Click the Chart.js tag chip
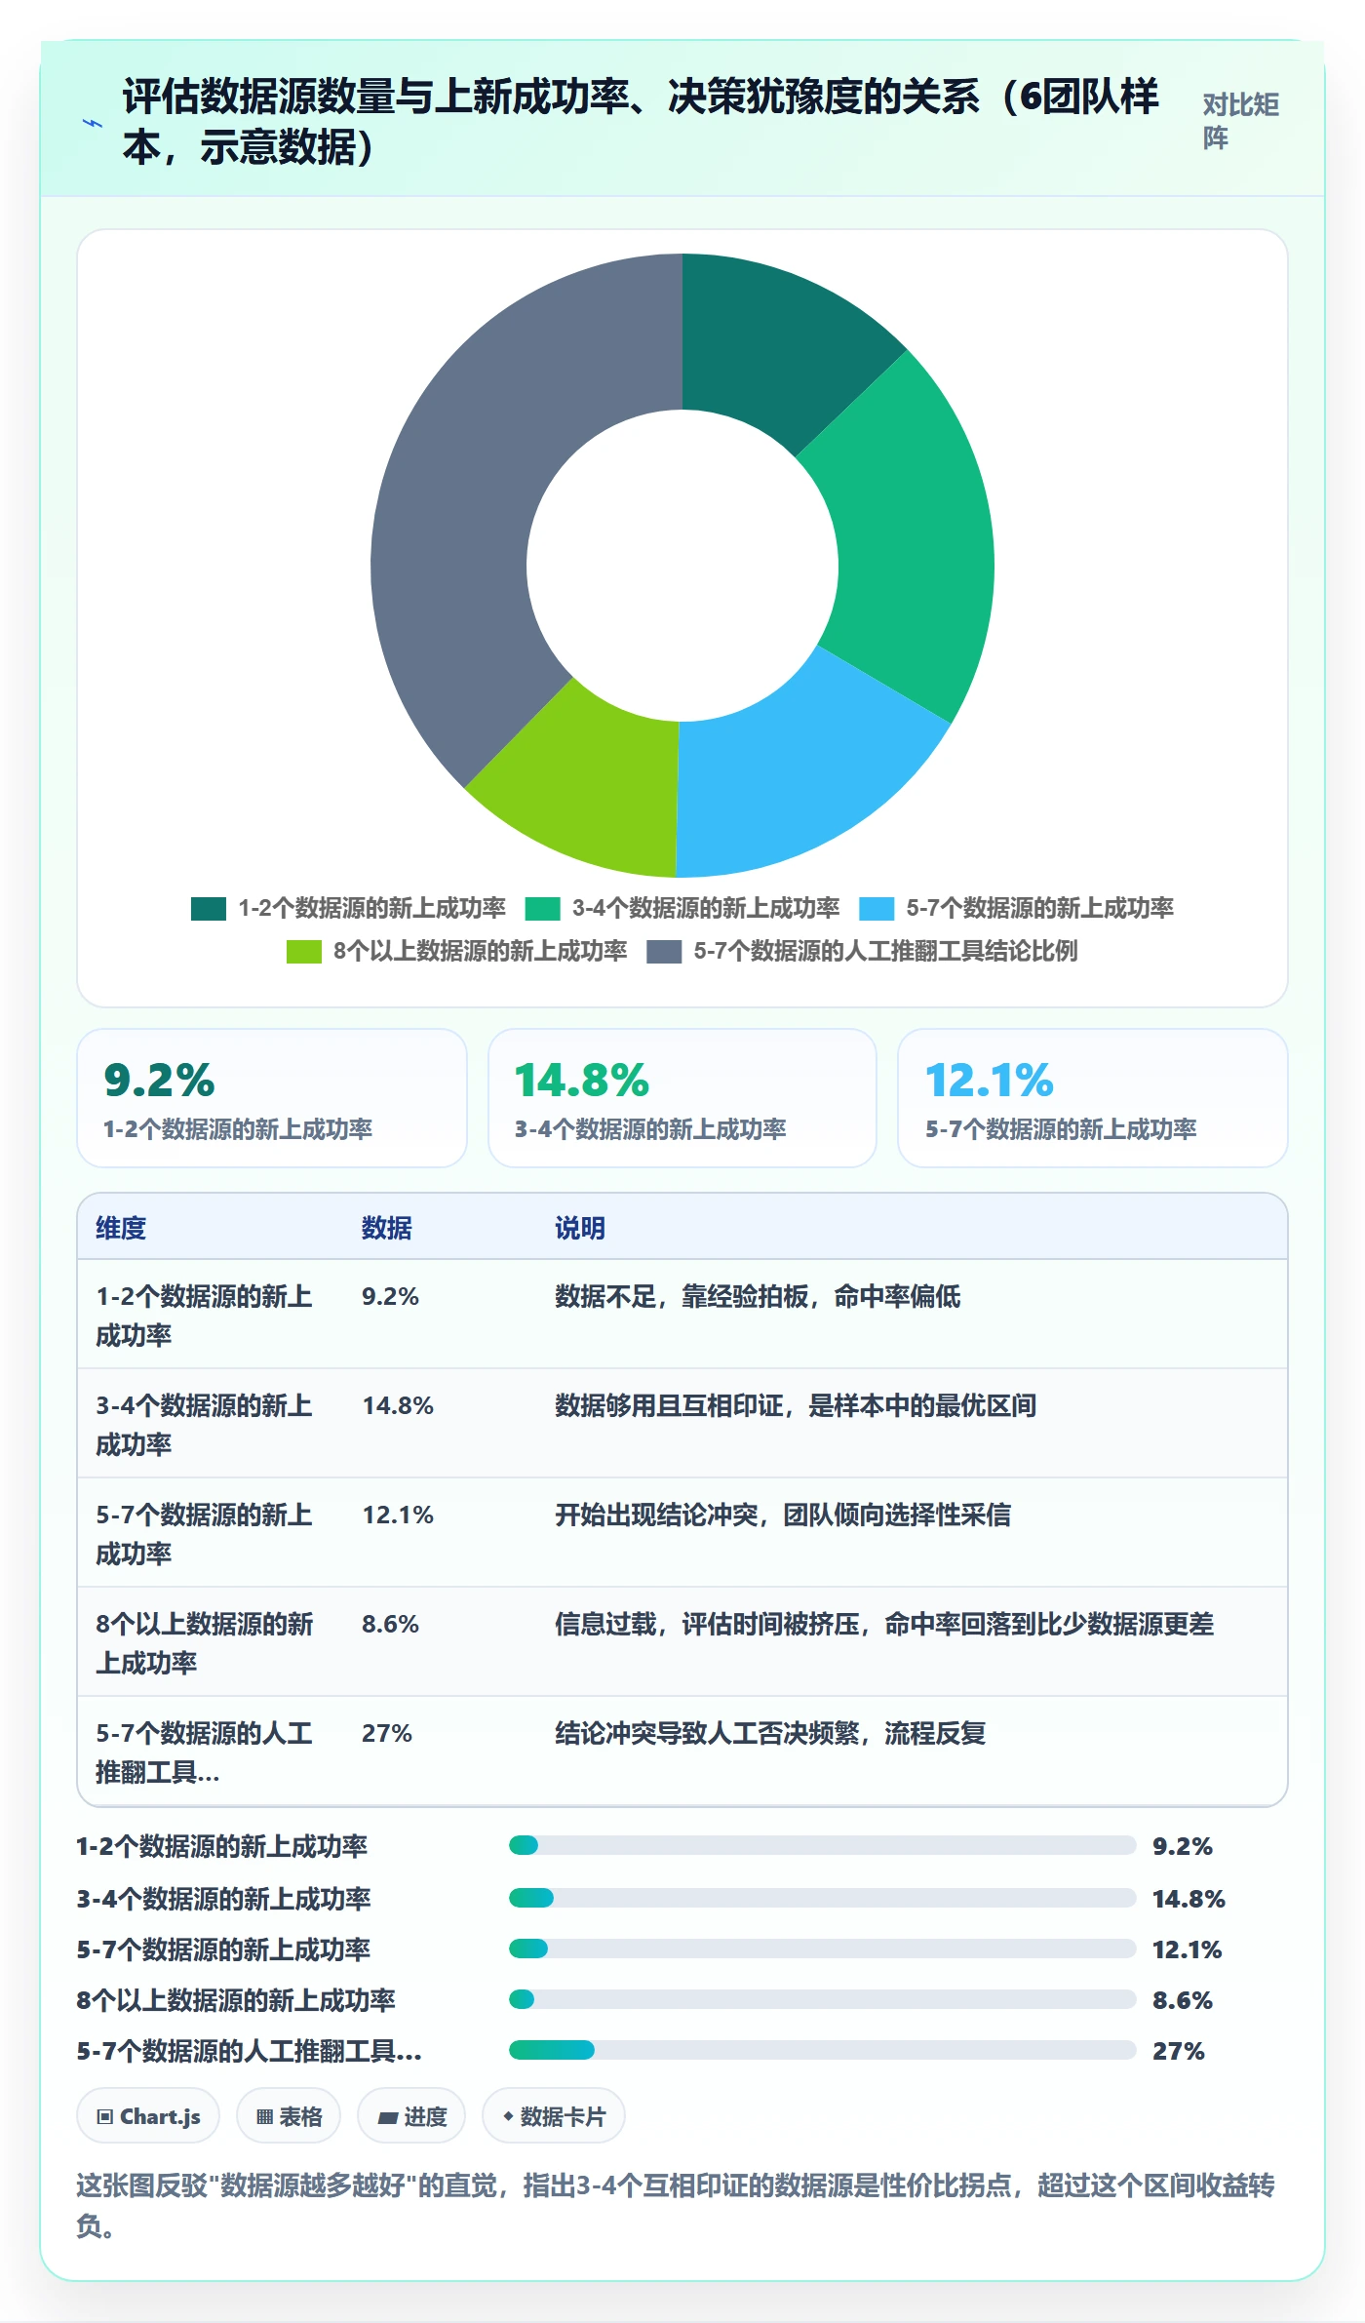Screen dimensions: 1365x2323 pos(148,2116)
